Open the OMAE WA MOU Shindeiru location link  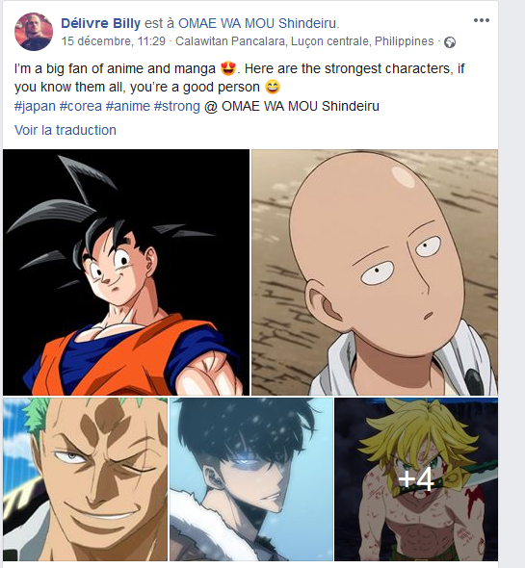pyautogui.click(x=257, y=23)
